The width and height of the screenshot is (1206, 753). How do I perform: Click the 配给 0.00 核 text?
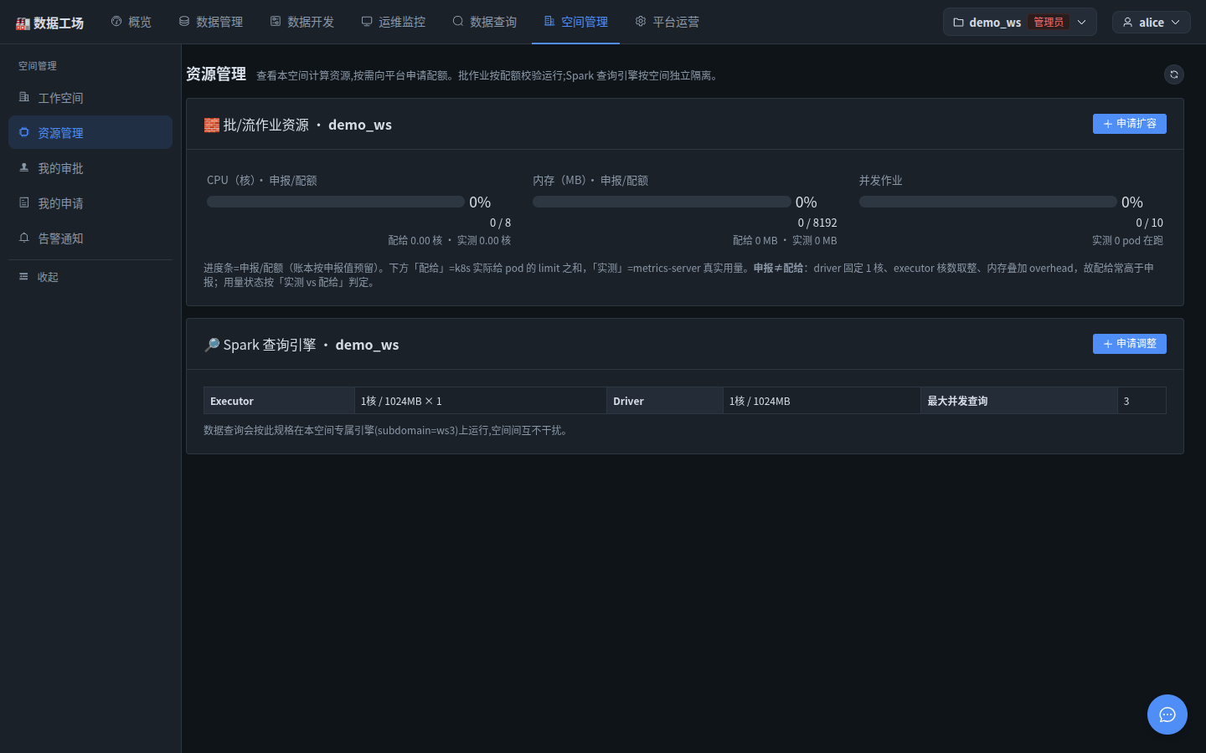click(x=415, y=240)
